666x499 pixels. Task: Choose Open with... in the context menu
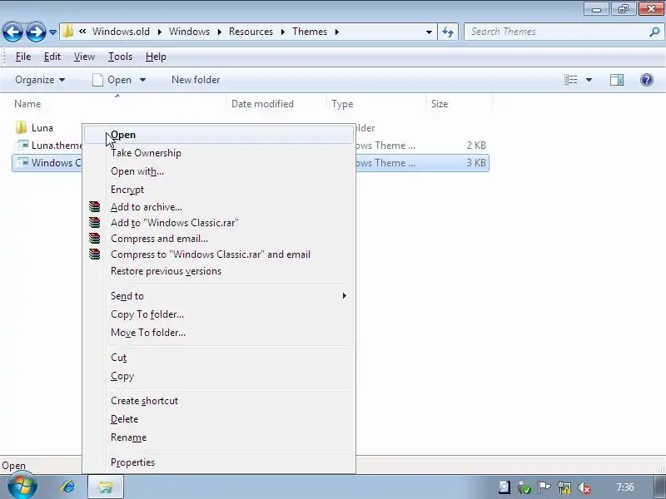(219, 171)
